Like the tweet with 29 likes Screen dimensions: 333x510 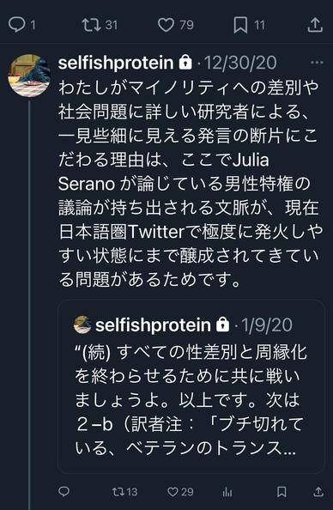180,492
